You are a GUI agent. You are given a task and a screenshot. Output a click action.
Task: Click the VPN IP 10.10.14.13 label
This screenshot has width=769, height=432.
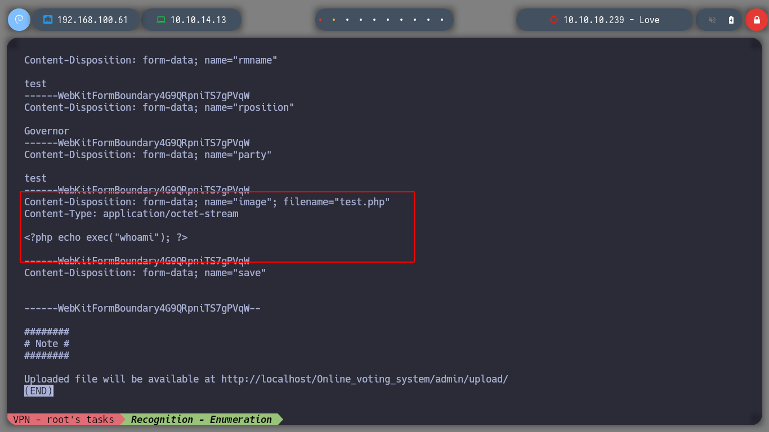(x=198, y=20)
